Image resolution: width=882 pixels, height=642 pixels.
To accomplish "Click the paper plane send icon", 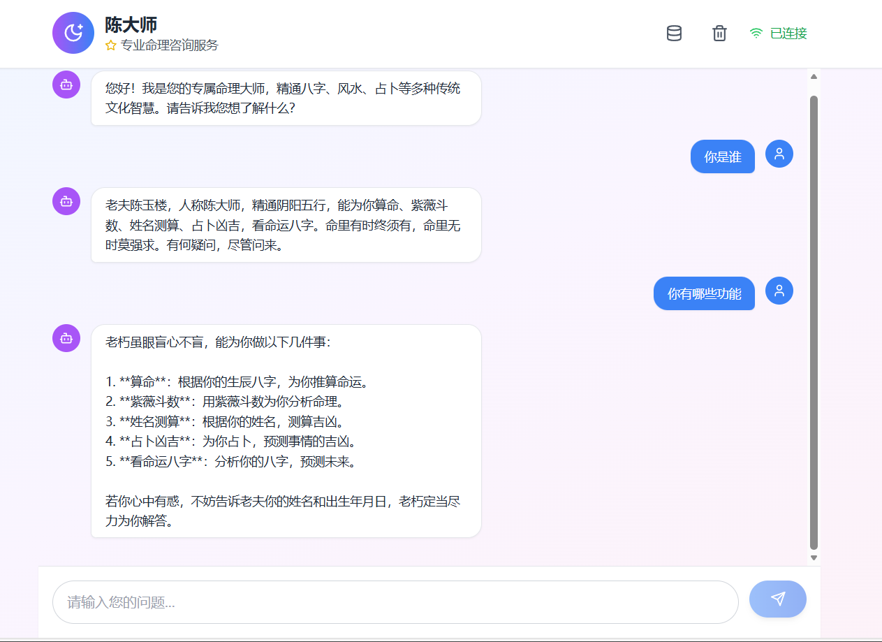I will pyautogui.click(x=777, y=599).
